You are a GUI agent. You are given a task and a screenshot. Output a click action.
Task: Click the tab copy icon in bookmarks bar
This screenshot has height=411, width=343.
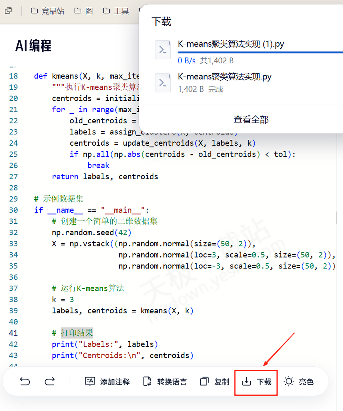click(9, 11)
